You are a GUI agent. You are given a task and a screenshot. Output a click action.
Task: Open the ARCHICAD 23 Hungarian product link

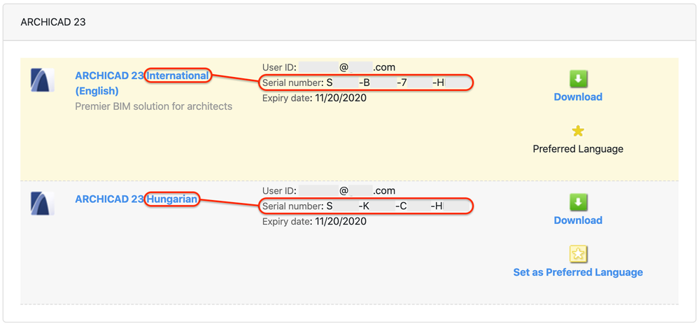(136, 199)
